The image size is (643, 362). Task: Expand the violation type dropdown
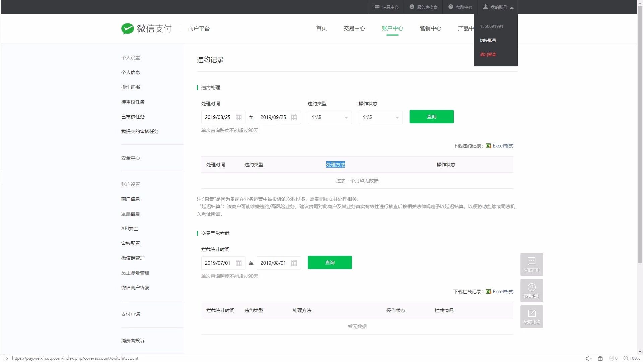click(x=330, y=118)
